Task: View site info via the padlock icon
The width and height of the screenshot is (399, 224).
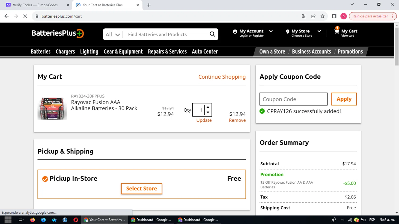Action: [x=37, y=16]
